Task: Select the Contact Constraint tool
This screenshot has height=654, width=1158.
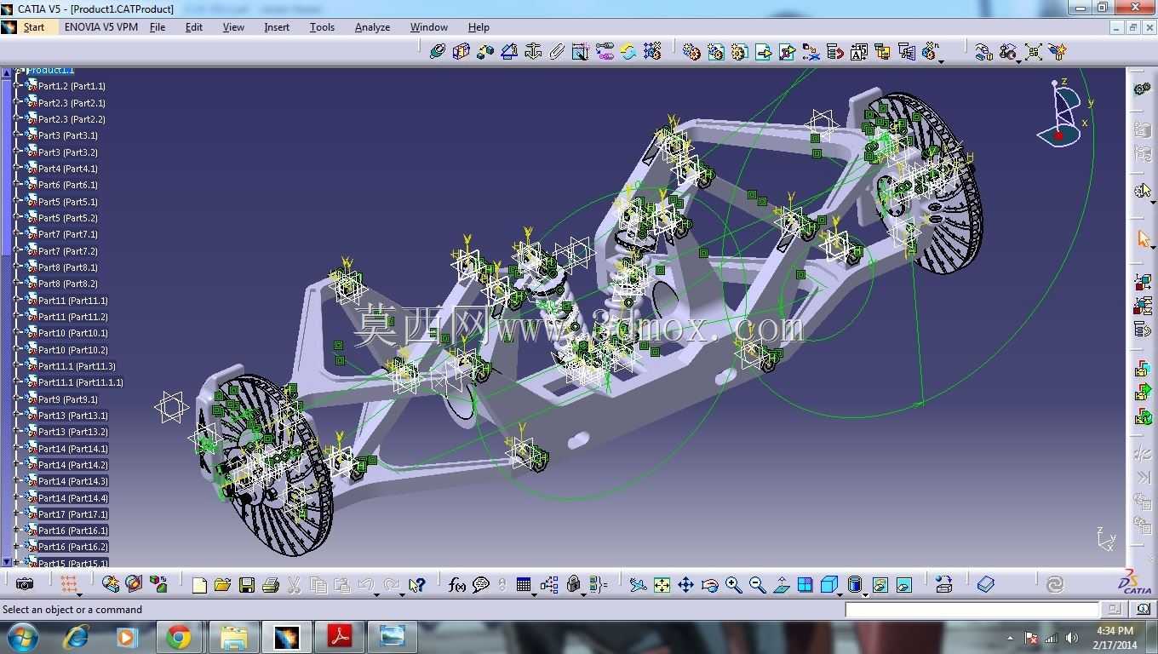Action: [461, 52]
